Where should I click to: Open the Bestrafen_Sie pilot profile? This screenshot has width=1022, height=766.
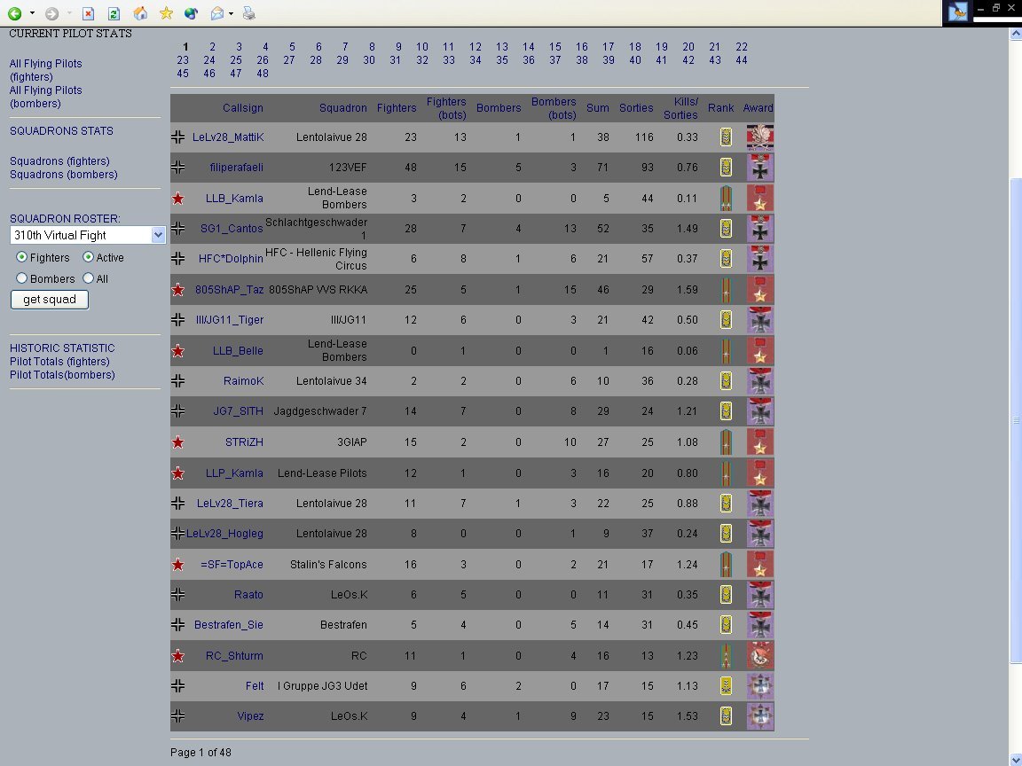click(229, 625)
